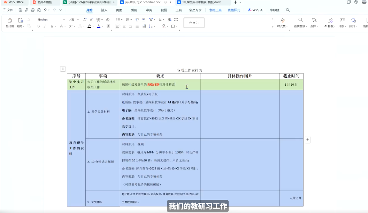Screen dimensions: 368x213
Task: Expand the borders dropdown arrow
Action: click(176, 26)
